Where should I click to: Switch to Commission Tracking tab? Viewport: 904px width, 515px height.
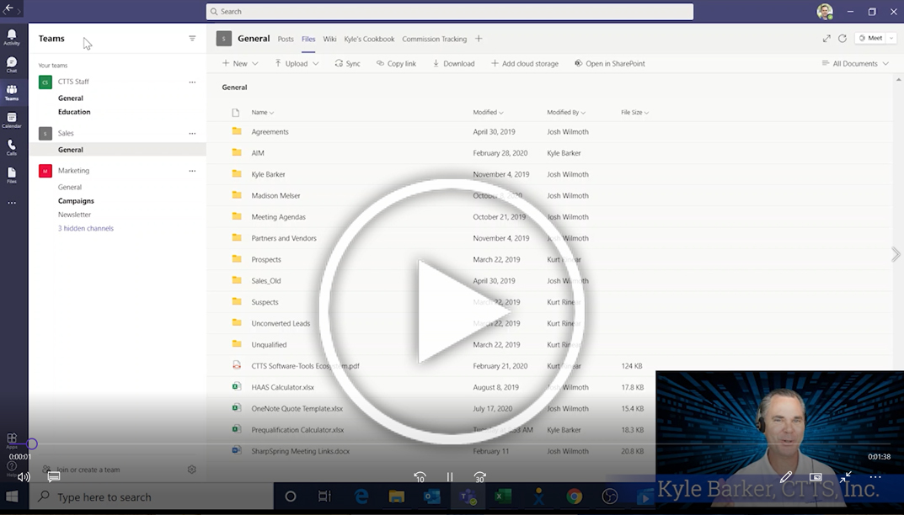point(434,40)
